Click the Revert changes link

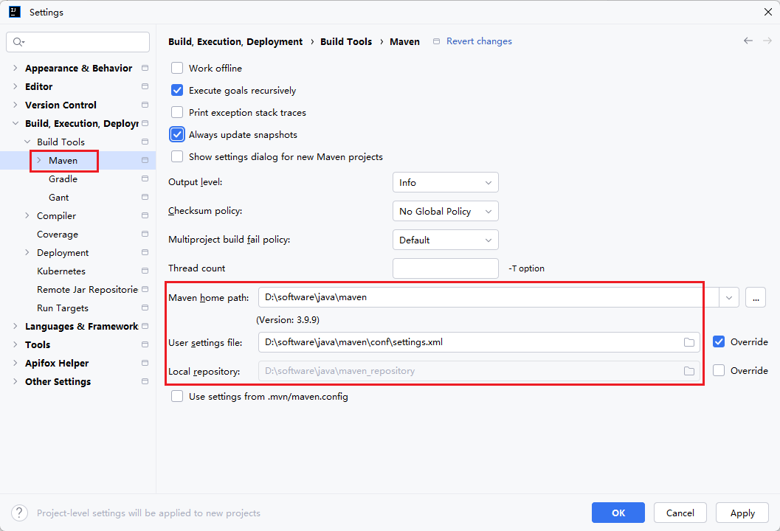(478, 41)
